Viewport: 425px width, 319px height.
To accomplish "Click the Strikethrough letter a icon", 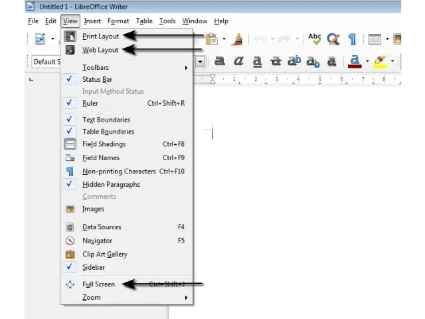I will [276, 61].
